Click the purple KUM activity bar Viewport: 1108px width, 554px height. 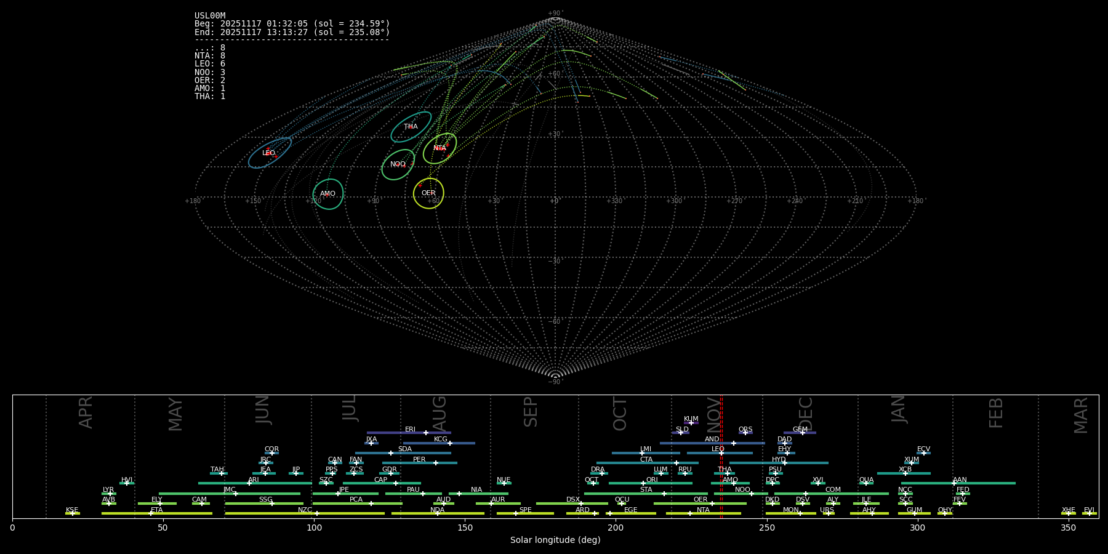(691, 423)
